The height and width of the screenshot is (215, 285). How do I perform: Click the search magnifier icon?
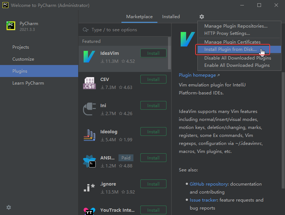(x=85, y=30)
